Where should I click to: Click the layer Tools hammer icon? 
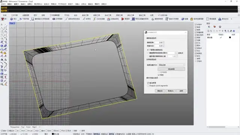pyautogui.click(x=231, y=31)
